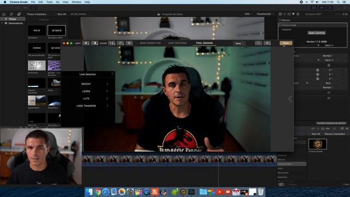Select the circular Color wheel tool icon
This screenshot has width=350, height=197.
(x=120, y=43)
